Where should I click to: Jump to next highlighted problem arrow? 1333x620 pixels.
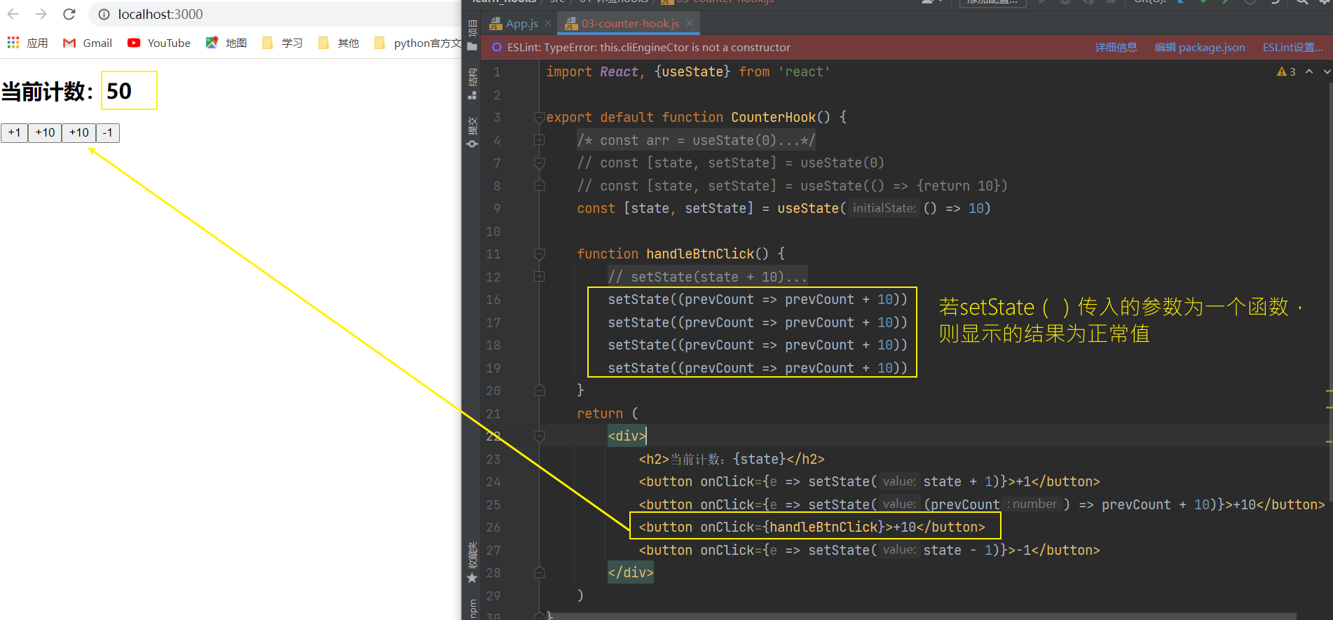1327,71
